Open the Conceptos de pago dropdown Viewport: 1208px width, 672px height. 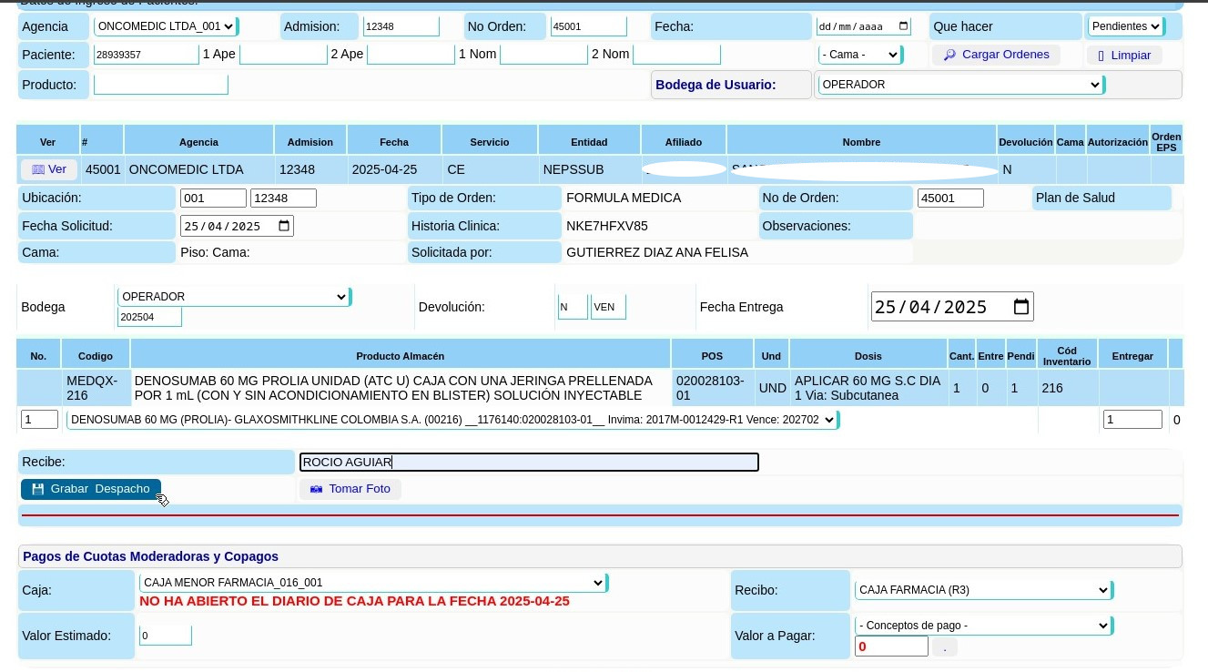tap(982, 626)
